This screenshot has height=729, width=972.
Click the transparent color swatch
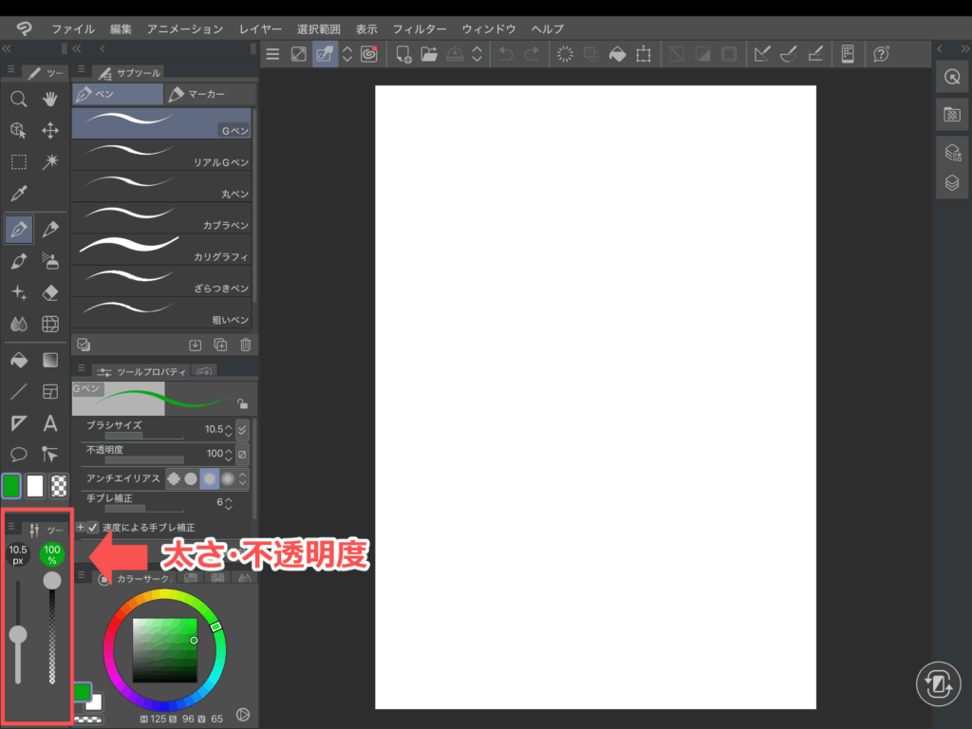click(59, 486)
